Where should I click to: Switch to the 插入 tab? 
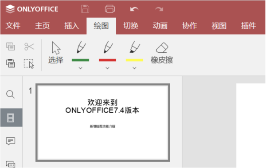point(72,26)
